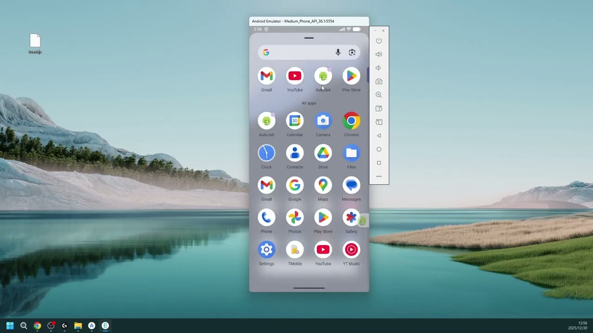593x333 pixels.
Task: Open the Photos app
Action: coord(295,217)
